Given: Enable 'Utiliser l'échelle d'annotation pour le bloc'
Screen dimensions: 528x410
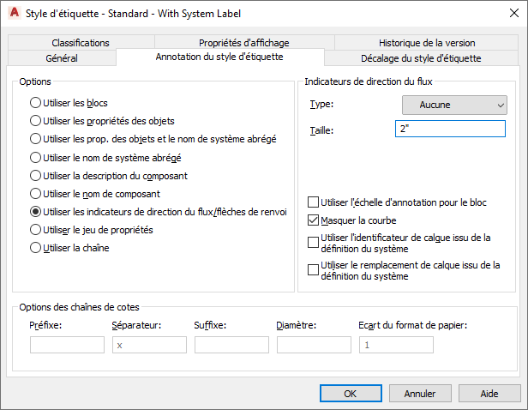Looking at the screenshot, I should pos(313,202).
